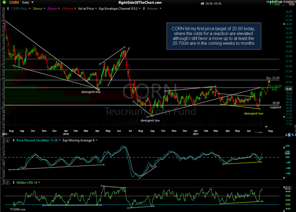Image resolution: width=296 pixels, height=212 pixels.
Task: Click the 18.50 support label
Action: [x=276, y=103]
